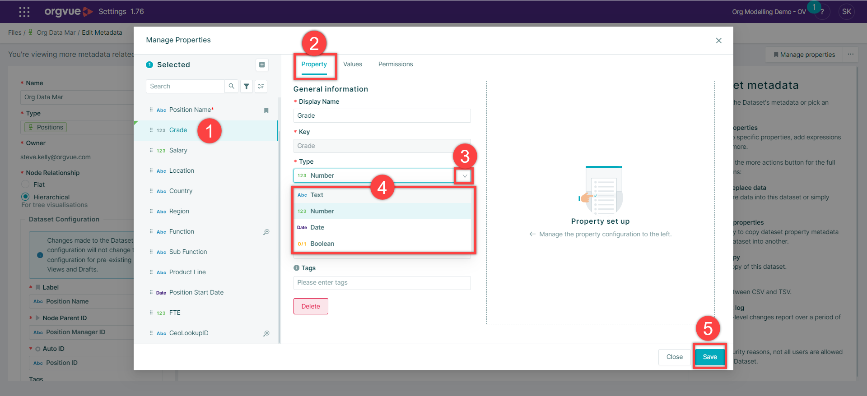867x396 pixels.
Task: Choose Boolean from the type list
Action: [x=322, y=244]
